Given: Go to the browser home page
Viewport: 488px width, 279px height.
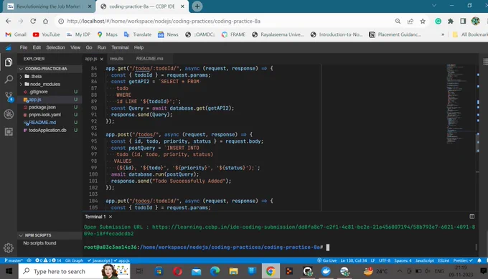Looking at the screenshot, I should (x=45, y=21).
